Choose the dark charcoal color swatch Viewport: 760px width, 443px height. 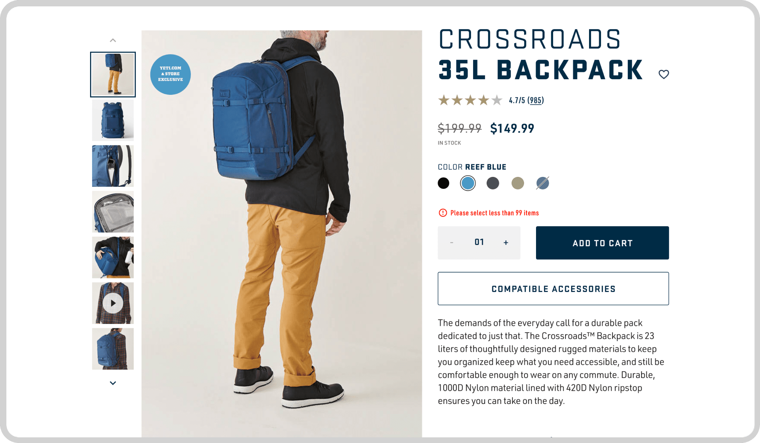click(x=493, y=183)
